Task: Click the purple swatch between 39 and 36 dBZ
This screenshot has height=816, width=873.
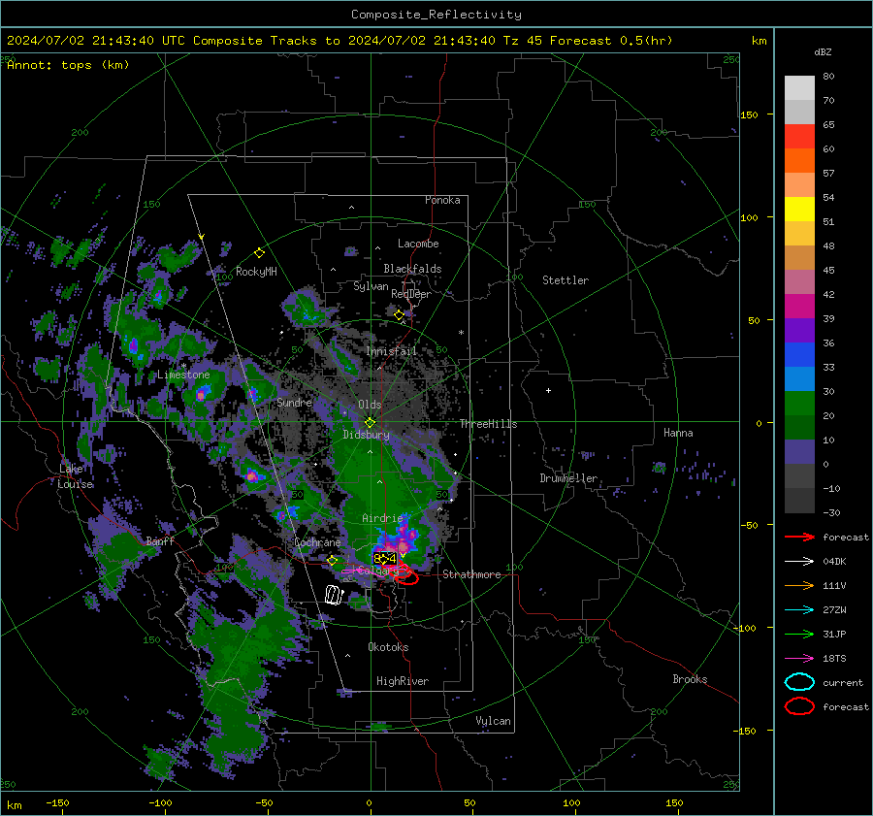Action: tap(799, 331)
